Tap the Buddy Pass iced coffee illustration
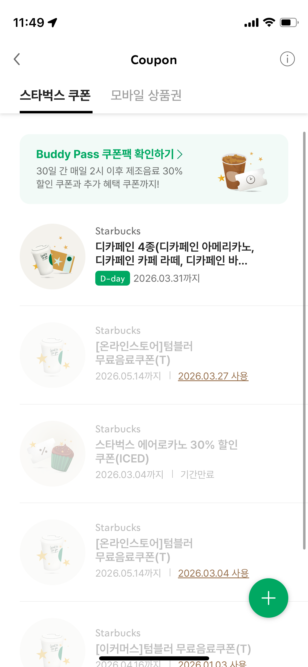 (242, 172)
